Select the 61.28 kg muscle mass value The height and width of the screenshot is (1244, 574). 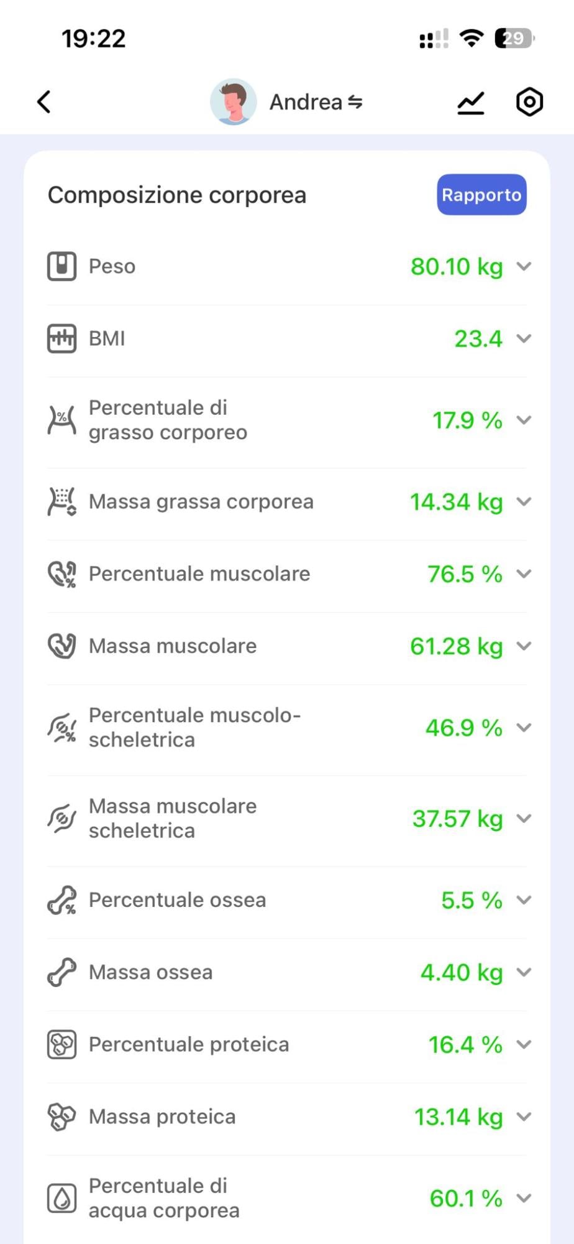coord(457,646)
